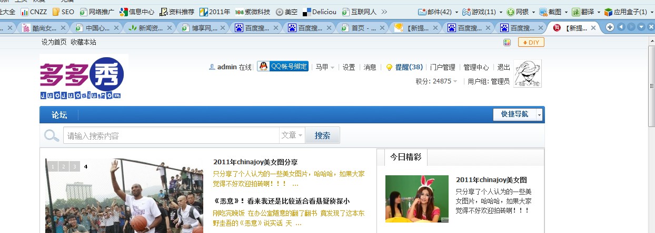Open the 网银 online banking tool
This screenshot has width=655, height=233.
518,11
